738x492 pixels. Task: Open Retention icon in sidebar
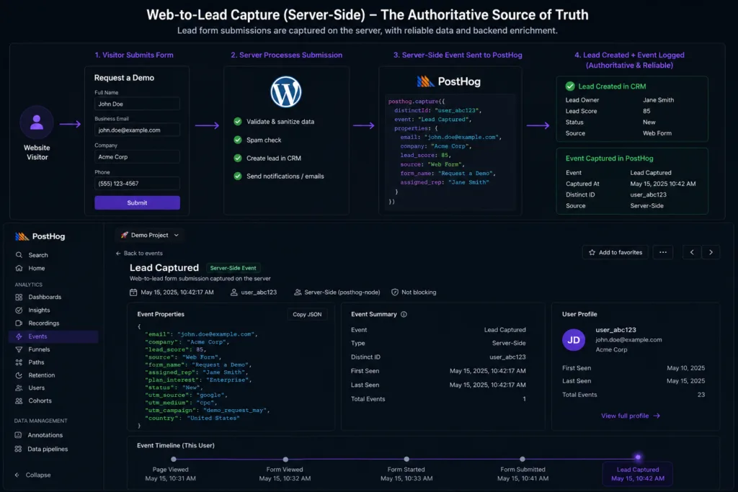19,375
